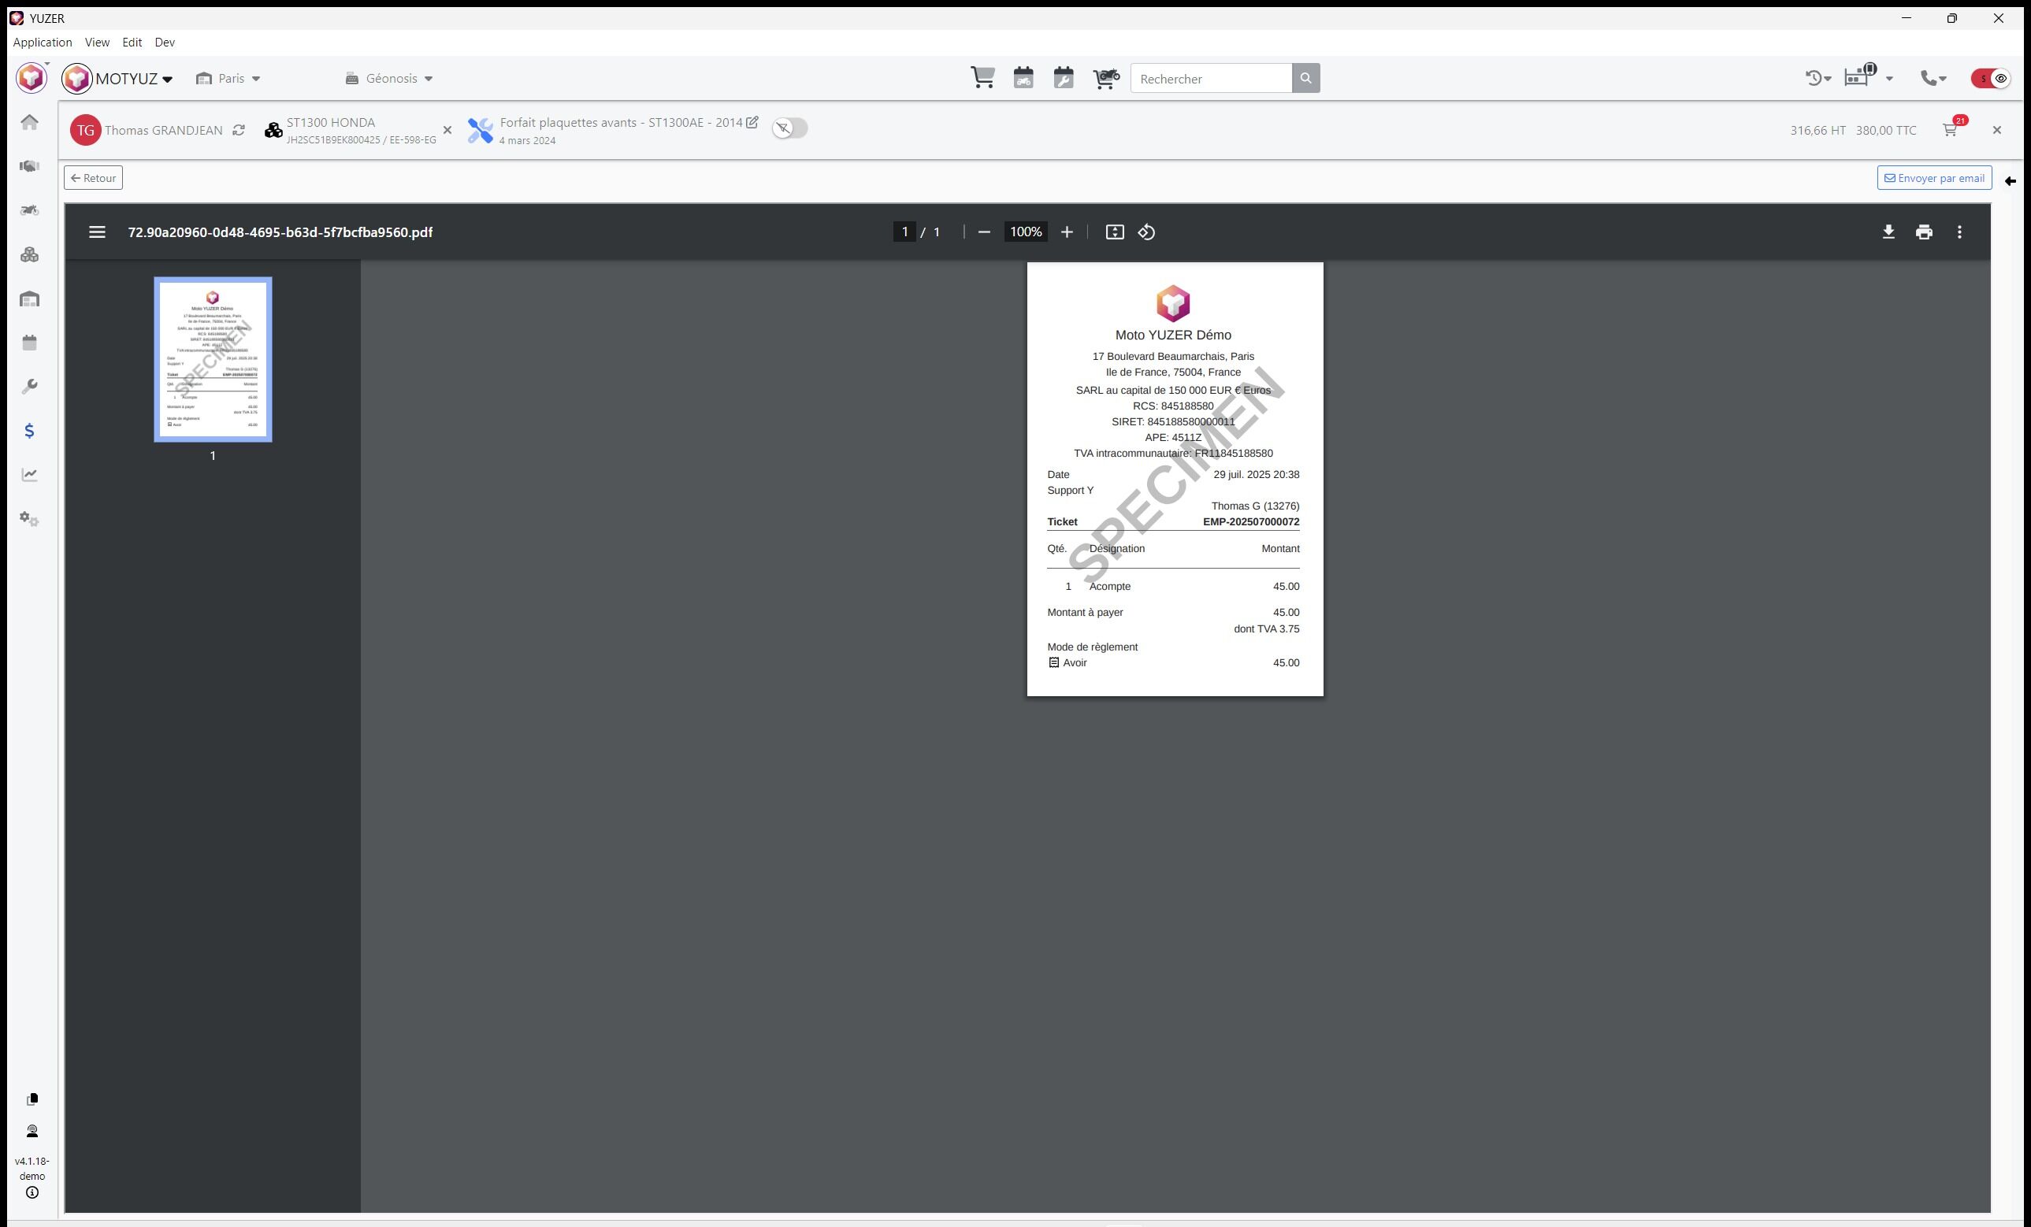
Task: Click the fit to page icon
Action: tap(1115, 232)
